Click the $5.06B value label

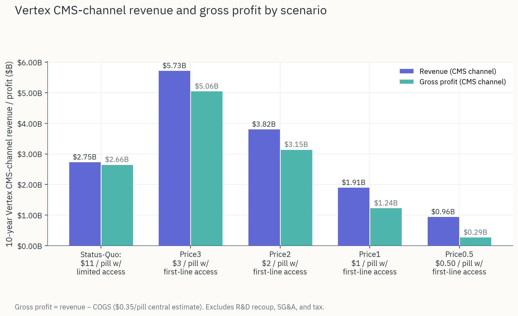click(x=207, y=86)
